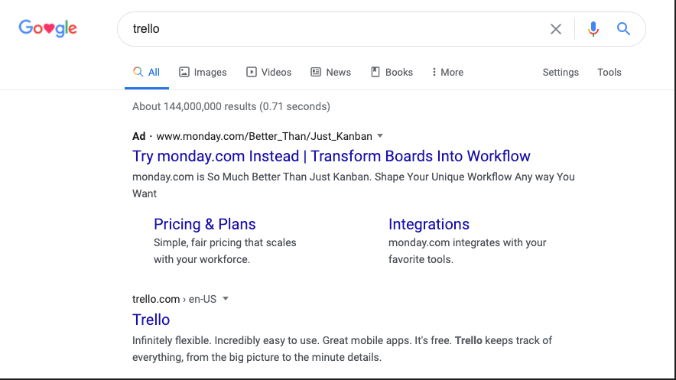Switch to the Videos tab
Image resolution: width=676 pixels, height=380 pixels.
pos(268,73)
